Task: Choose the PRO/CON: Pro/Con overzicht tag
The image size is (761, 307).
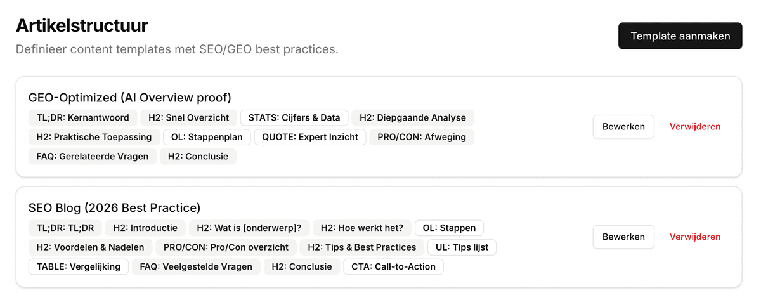Action: click(226, 247)
